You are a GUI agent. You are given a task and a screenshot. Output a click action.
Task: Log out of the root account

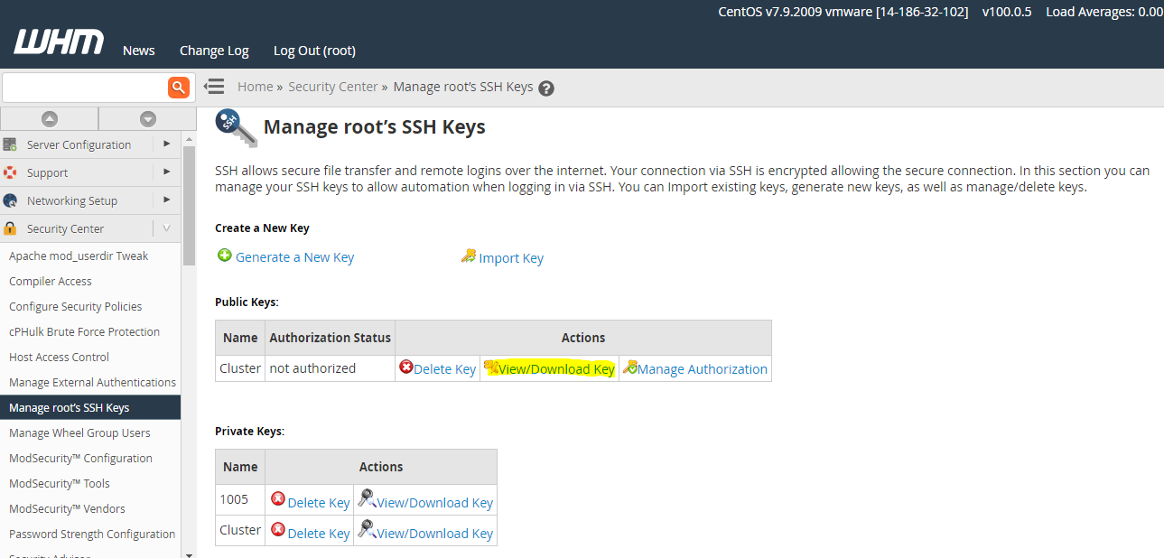(x=314, y=51)
